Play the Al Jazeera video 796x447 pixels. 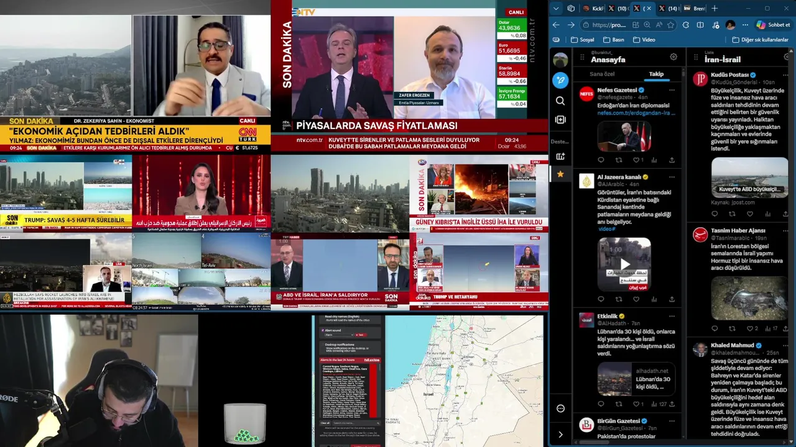point(625,264)
